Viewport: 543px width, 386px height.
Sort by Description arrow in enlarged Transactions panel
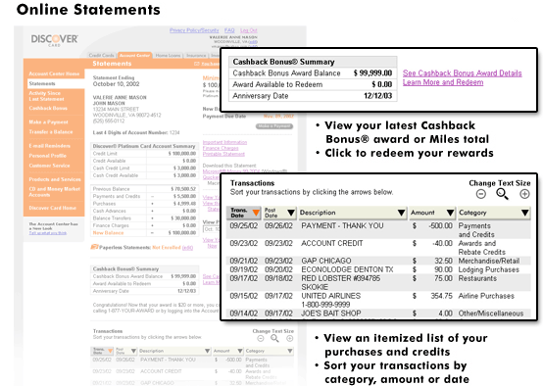401,213
